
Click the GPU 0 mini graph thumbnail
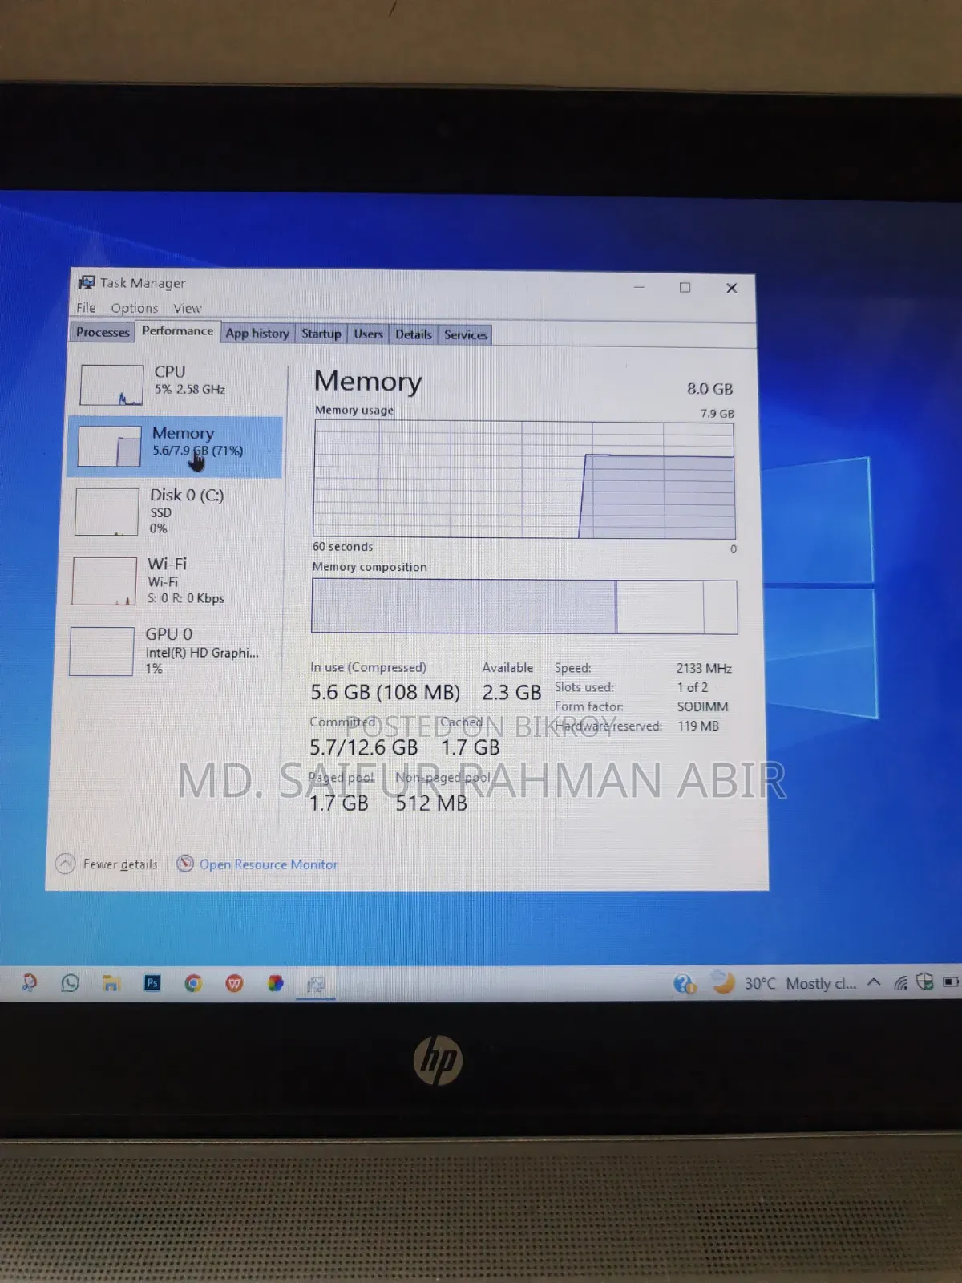pos(101,651)
